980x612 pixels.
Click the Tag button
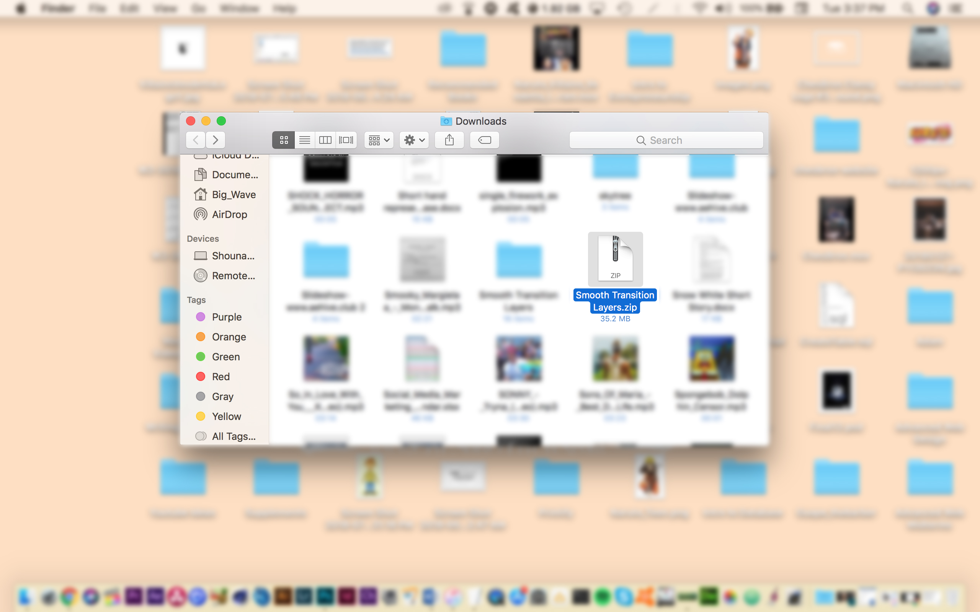click(x=485, y=140)
